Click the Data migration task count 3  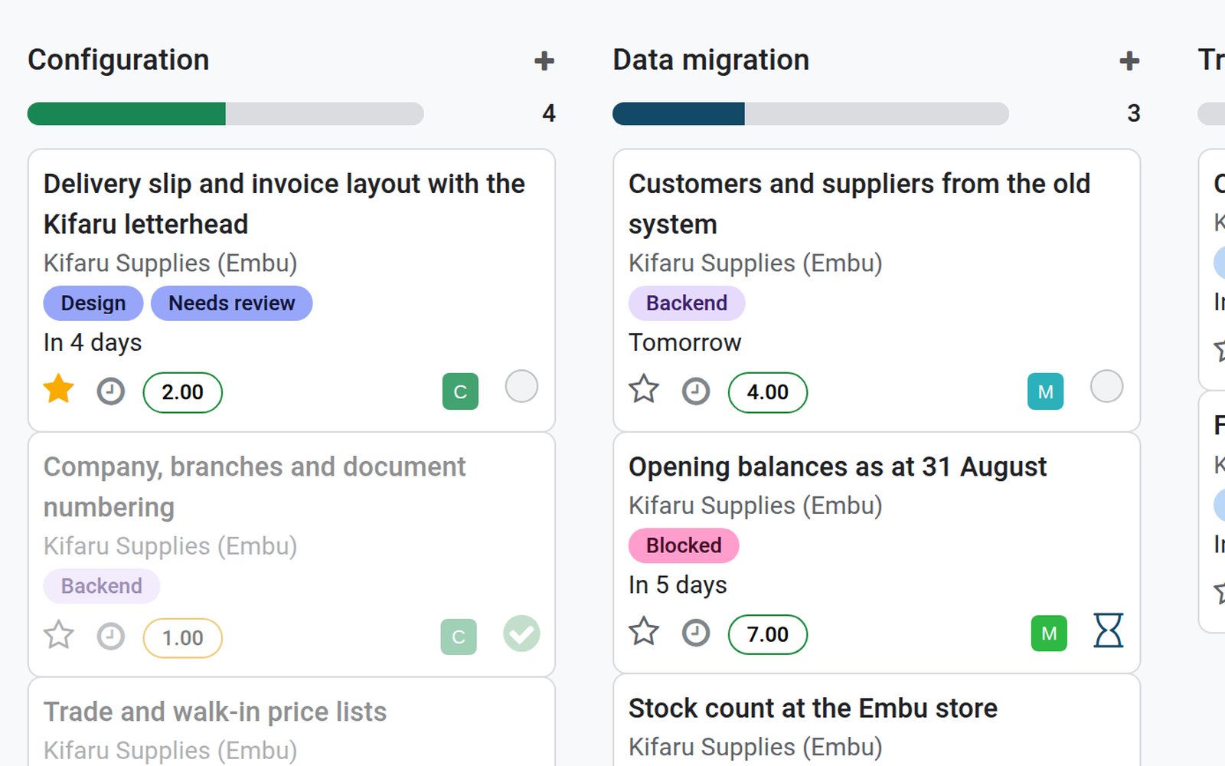(1134, 113)
